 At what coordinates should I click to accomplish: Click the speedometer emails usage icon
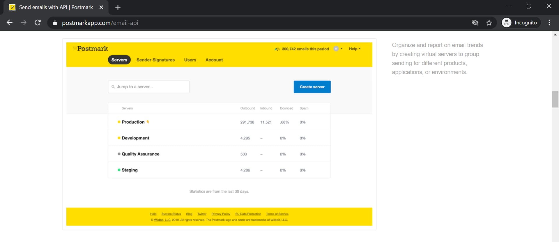(277, 49)
